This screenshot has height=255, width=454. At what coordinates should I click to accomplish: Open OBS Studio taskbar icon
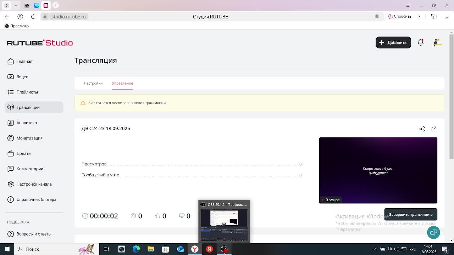224,249
